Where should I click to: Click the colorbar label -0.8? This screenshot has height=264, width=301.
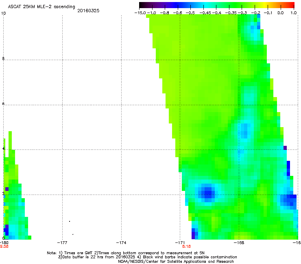tap(165, 13)
